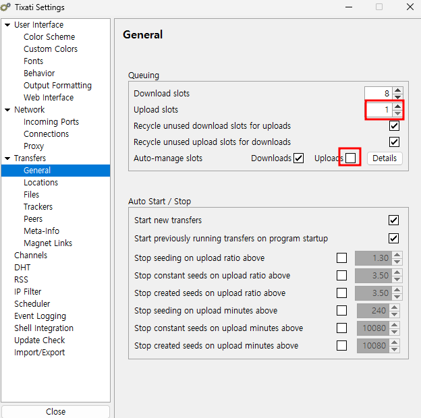
Task: Enable Auto-manage slots Uploads checkbox
Action: [350, 158]
